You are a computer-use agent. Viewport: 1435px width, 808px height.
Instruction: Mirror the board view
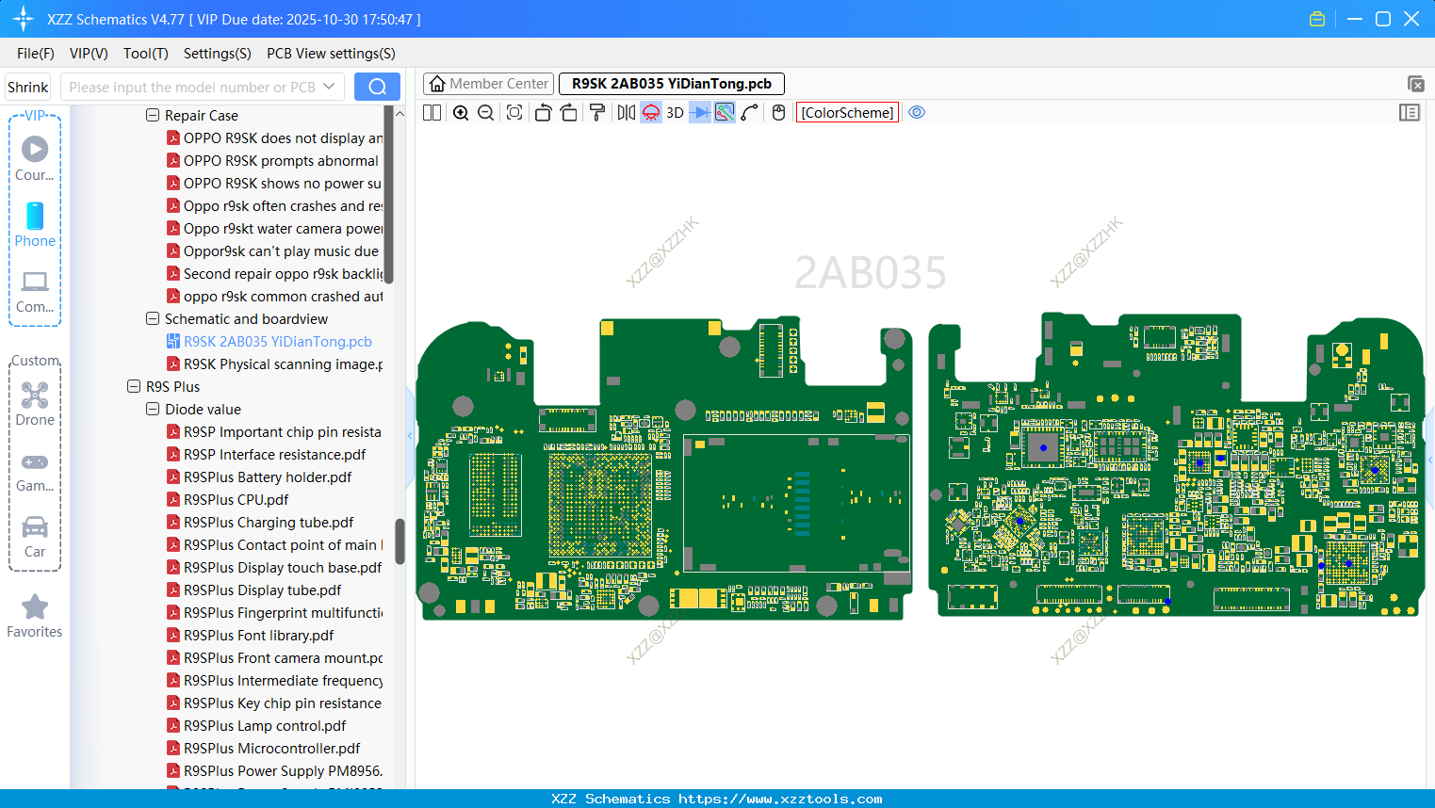625,112
